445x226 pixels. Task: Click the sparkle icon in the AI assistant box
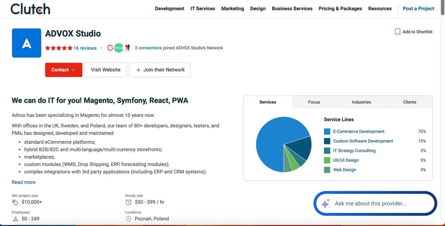point(325,203)
